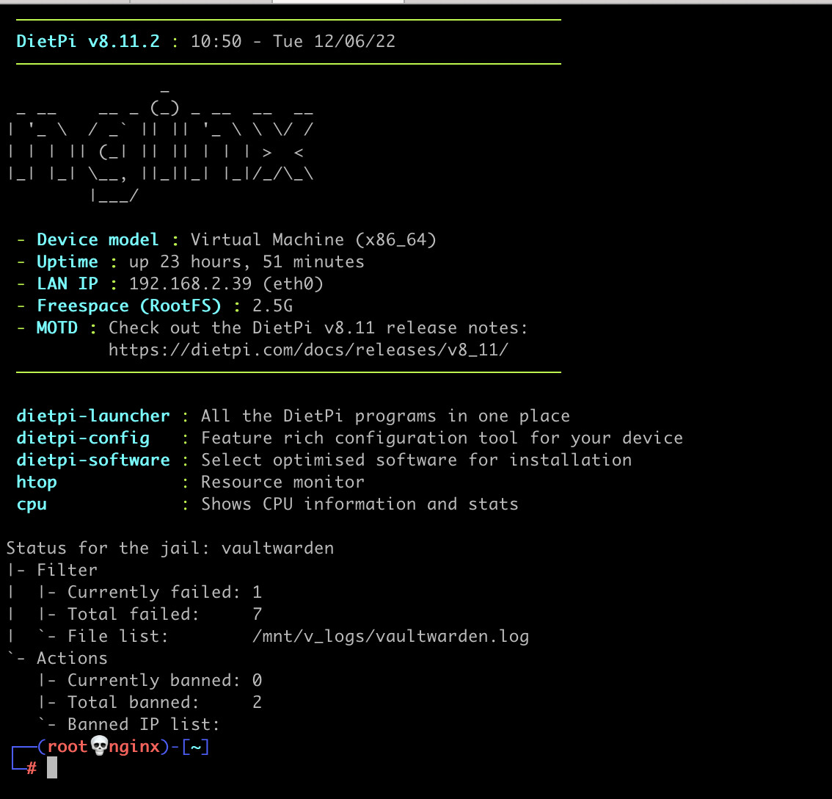
Task: Click 'Freespace (RootFS)' label
Action: point(129,306)
